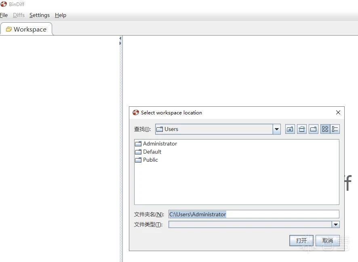Click the BinDiff icon in dialog title
358x262 pixels.
[136, 112]
